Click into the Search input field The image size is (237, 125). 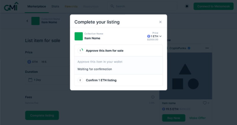click(142, 6)
